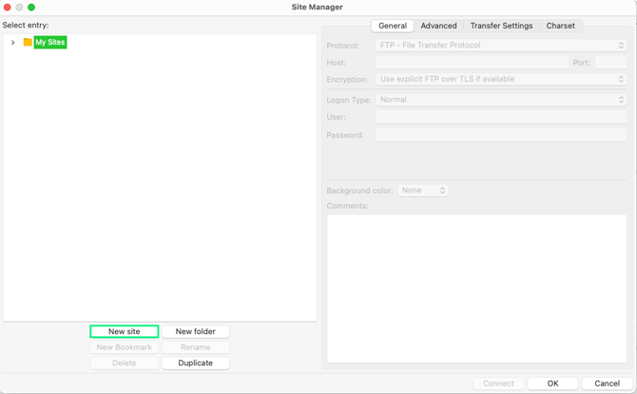Go to Transfer Settings tab
Screen dimensions: 637x394
tap(501, 26)
